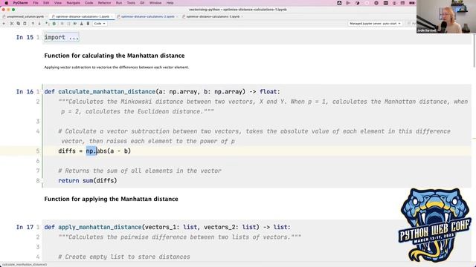Run all cells double-arrow icon
This screenshot has height=267, width=476.
click(75, 23)
